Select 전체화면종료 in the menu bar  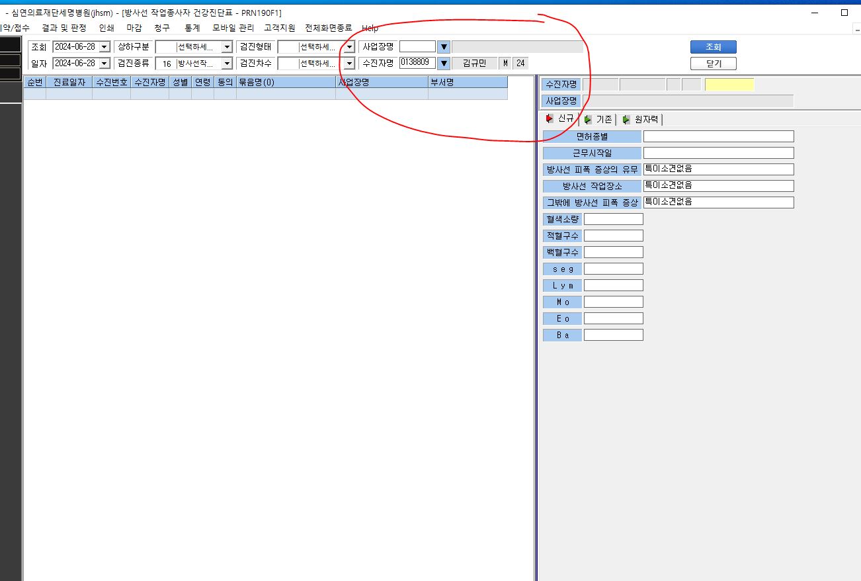(328, 28)
